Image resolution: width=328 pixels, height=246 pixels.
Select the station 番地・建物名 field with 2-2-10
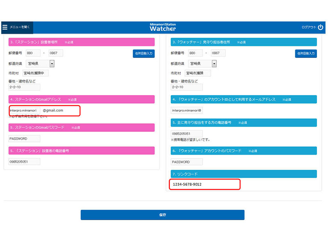pos(24,87)
